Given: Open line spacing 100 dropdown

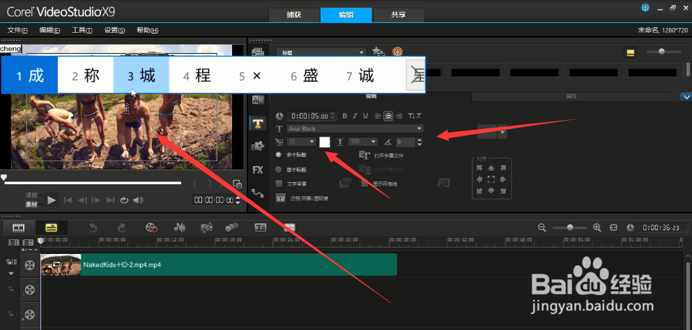Looking at the screenshot, I should click(x=363, y=142).
